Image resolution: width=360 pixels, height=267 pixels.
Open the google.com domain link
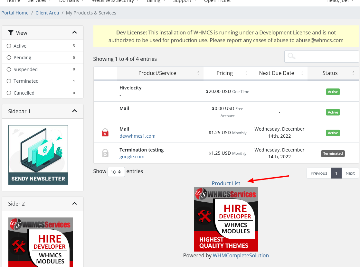tap(132, 157)
